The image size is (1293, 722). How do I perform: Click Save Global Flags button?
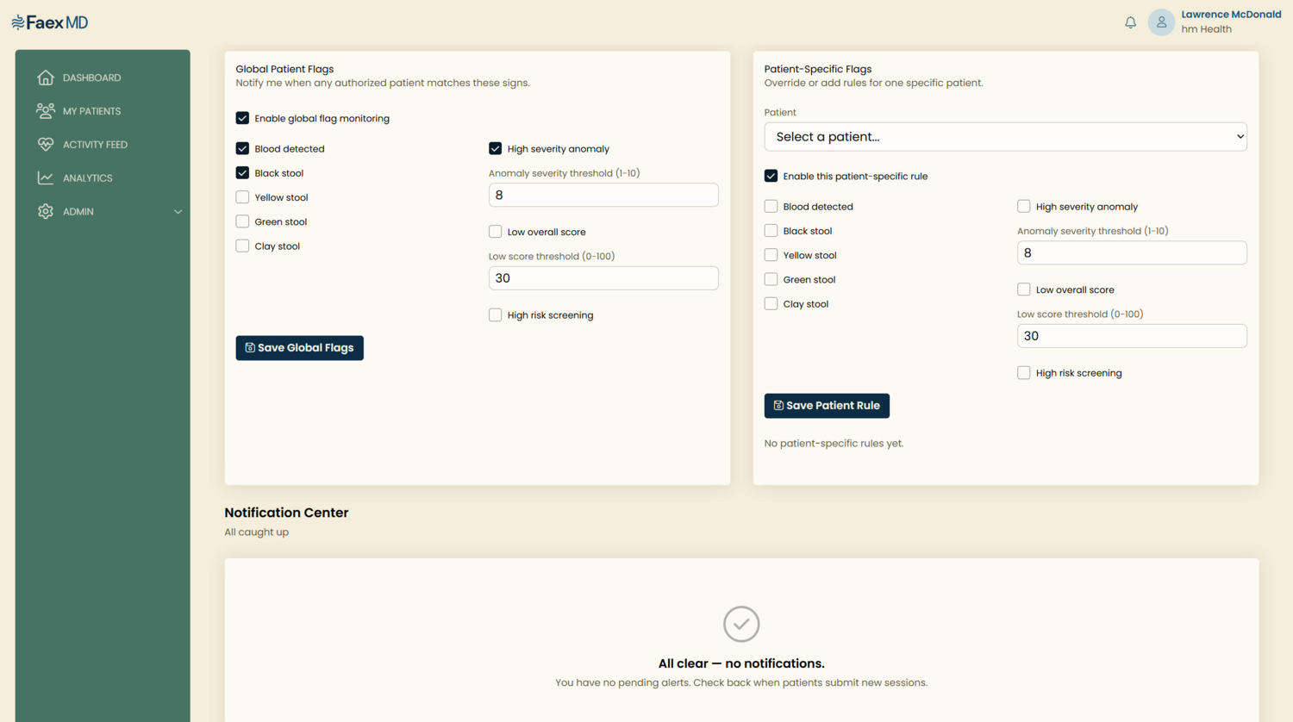tap(299, 348)
